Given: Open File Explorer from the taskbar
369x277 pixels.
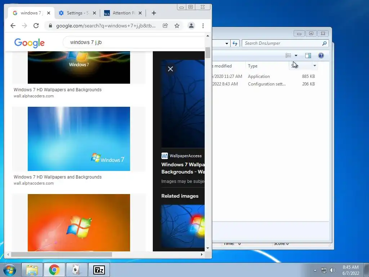Looking at the screenshot, I should pos(32,270).
